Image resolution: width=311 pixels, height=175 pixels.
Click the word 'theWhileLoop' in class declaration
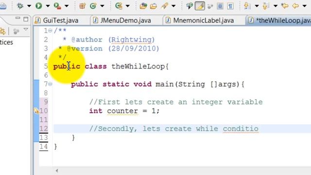tap(138, 67)
